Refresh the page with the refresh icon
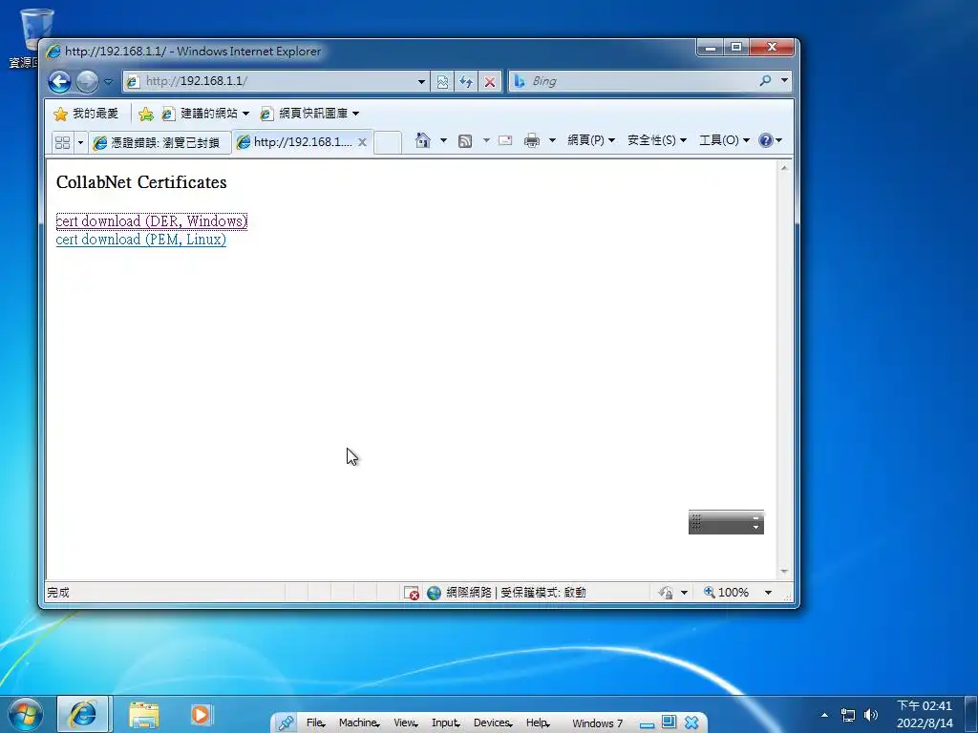978x733 pixels. [x=466, y=82]
